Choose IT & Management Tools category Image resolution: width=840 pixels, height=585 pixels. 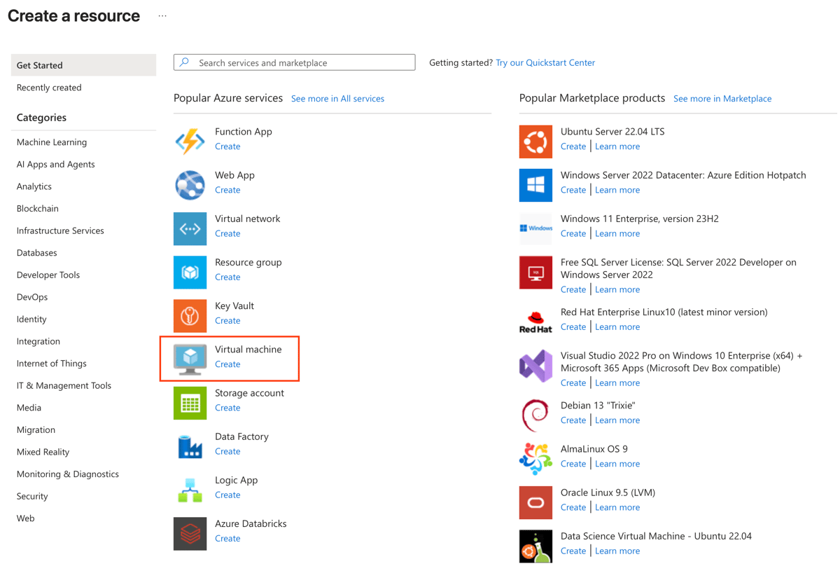click(64, 385)
